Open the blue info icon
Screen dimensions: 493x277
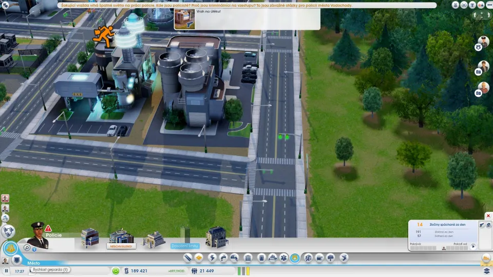click(x=34, y=249)
